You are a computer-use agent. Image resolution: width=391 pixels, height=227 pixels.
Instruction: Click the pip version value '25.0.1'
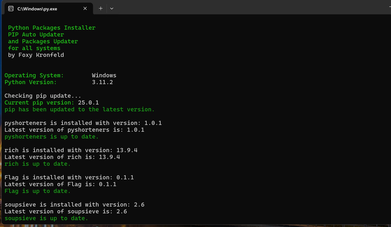click(88, 103)
